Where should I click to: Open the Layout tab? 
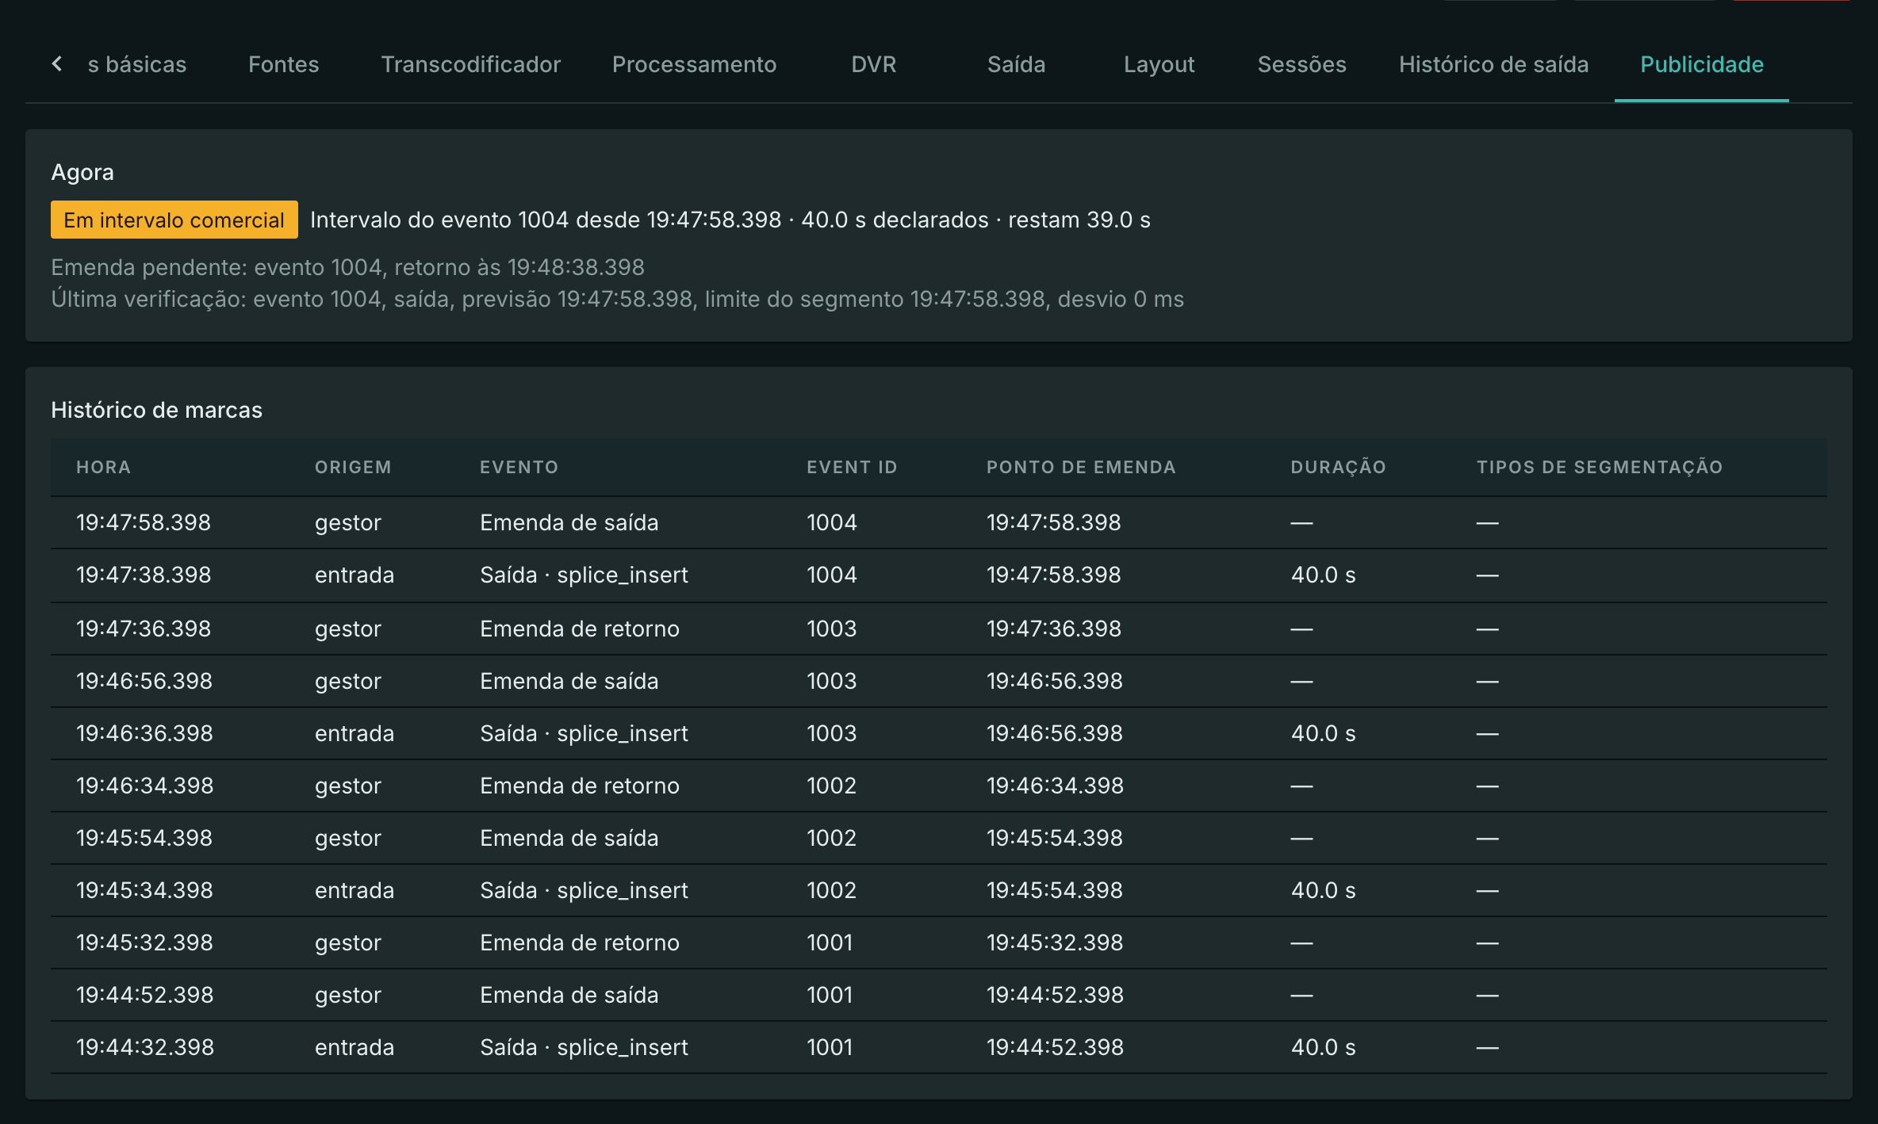[x=1159, y=64]
